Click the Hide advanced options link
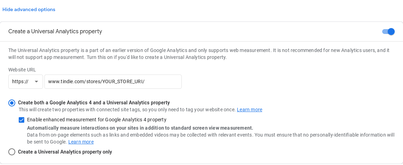403x165 pixels. point(29,10)
